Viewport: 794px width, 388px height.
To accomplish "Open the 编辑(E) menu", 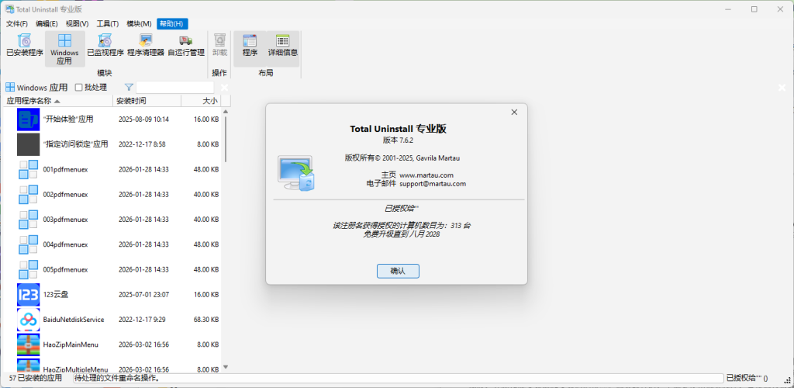I will (x=47, y=24).
